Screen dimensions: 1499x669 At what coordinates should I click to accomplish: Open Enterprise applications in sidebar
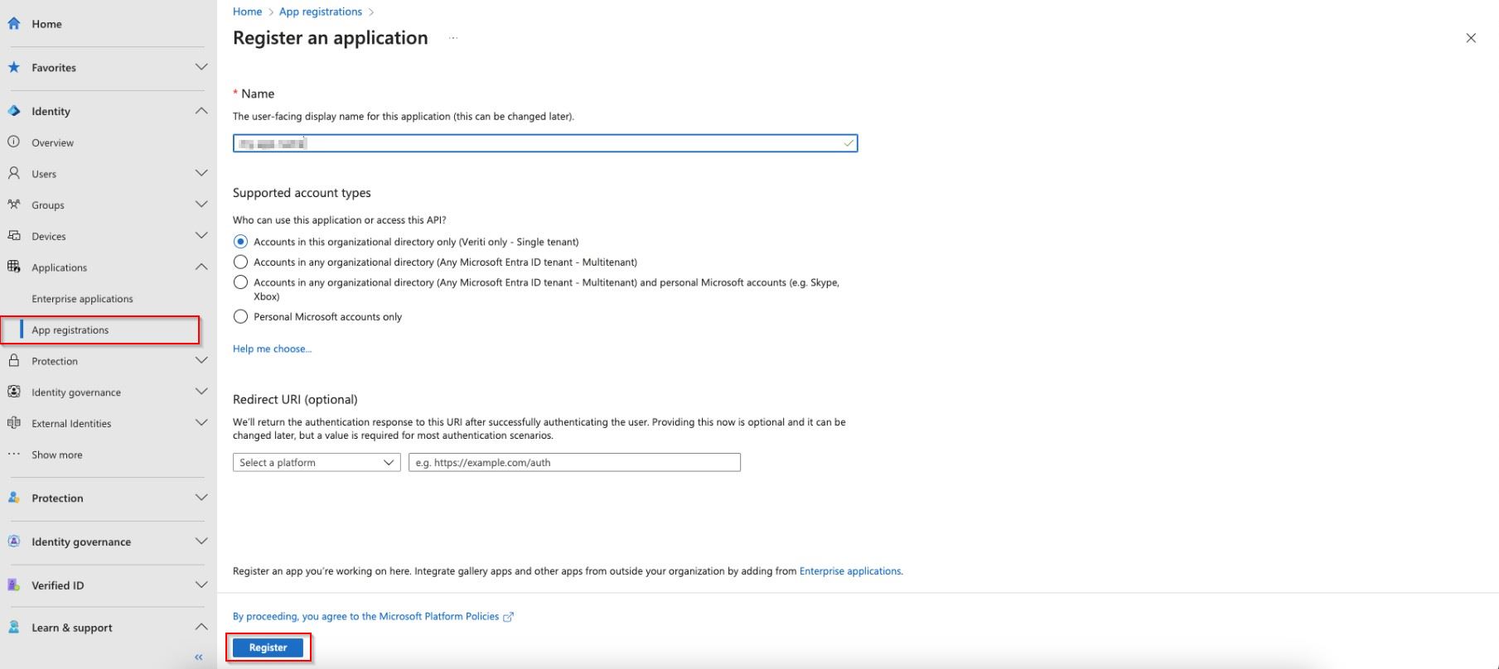82,299
